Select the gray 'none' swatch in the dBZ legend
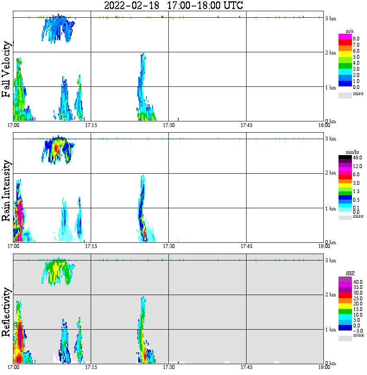Image resolution: width=367 pixels, height=375 pixels. (x=345, y=338)
